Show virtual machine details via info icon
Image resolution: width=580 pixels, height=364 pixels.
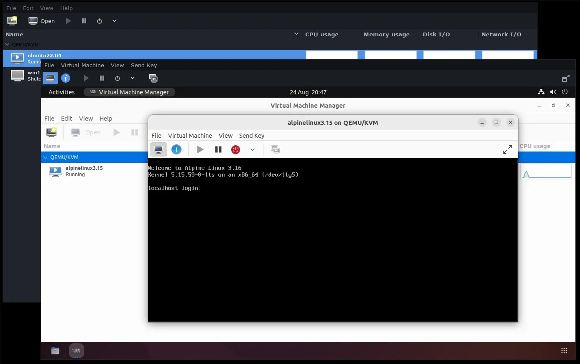[176, 149]
